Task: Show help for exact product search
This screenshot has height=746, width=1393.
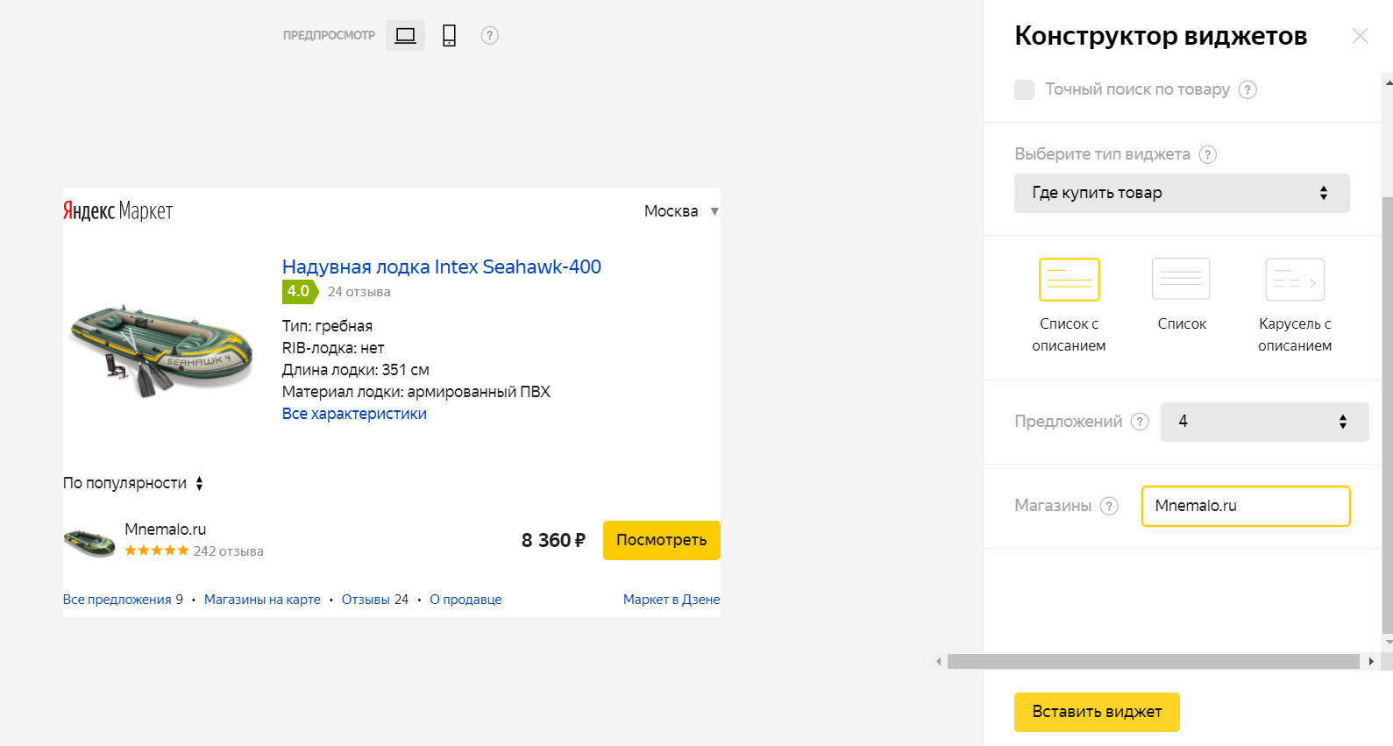Action: click(1247, 89)
